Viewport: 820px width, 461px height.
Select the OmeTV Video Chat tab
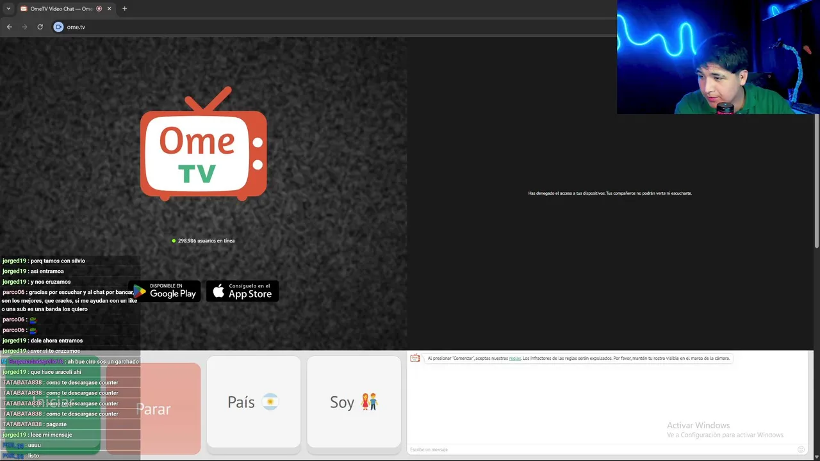point(61,9)
